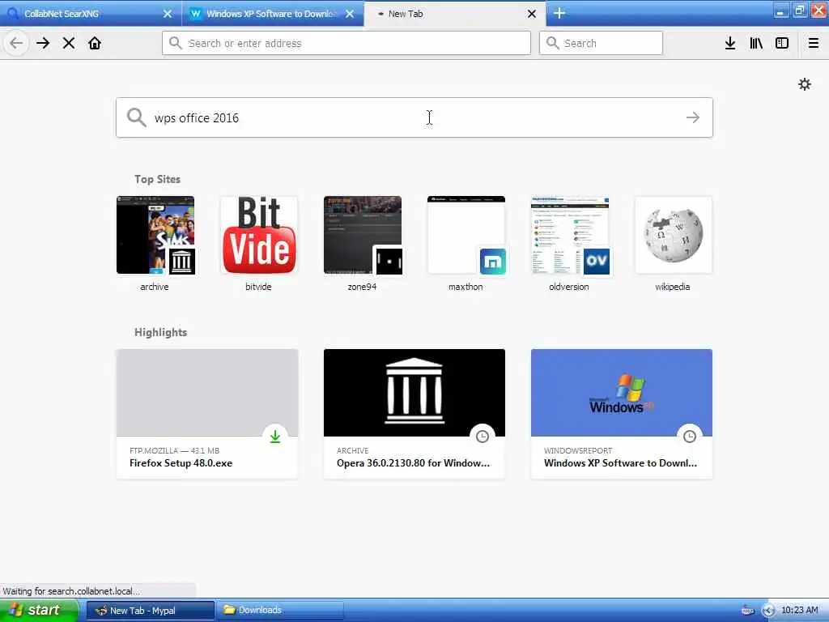829x622 pixels.
Task: Open the Downloads folder taskbar button
Action: click(x=280, y=611)
